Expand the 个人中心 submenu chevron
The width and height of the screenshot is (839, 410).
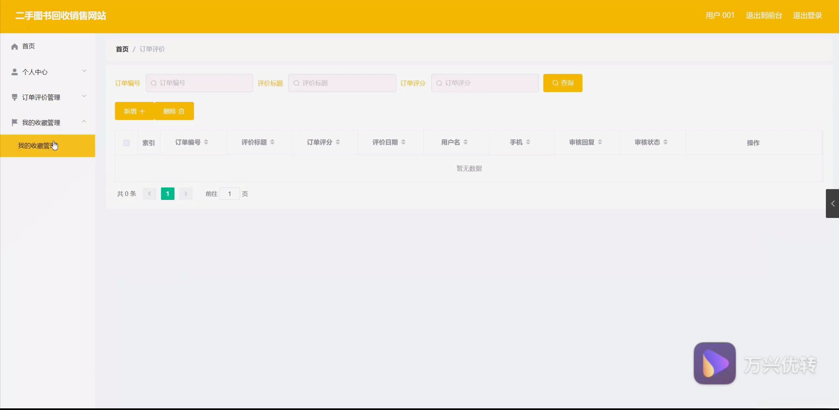pos(84,71)
